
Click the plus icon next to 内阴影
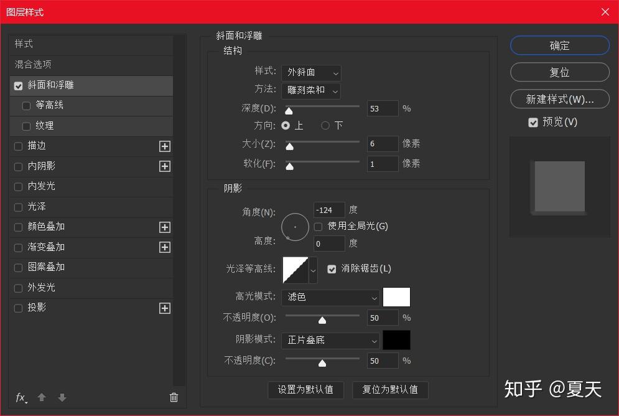[165, 166]
